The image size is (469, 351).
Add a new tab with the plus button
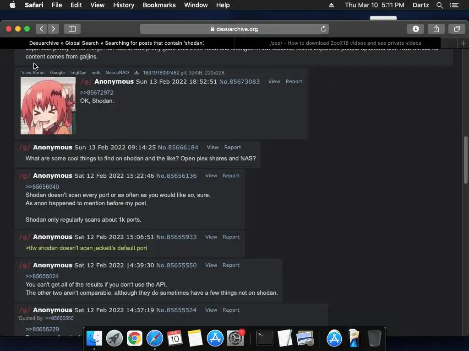click(x=463, y=43)
